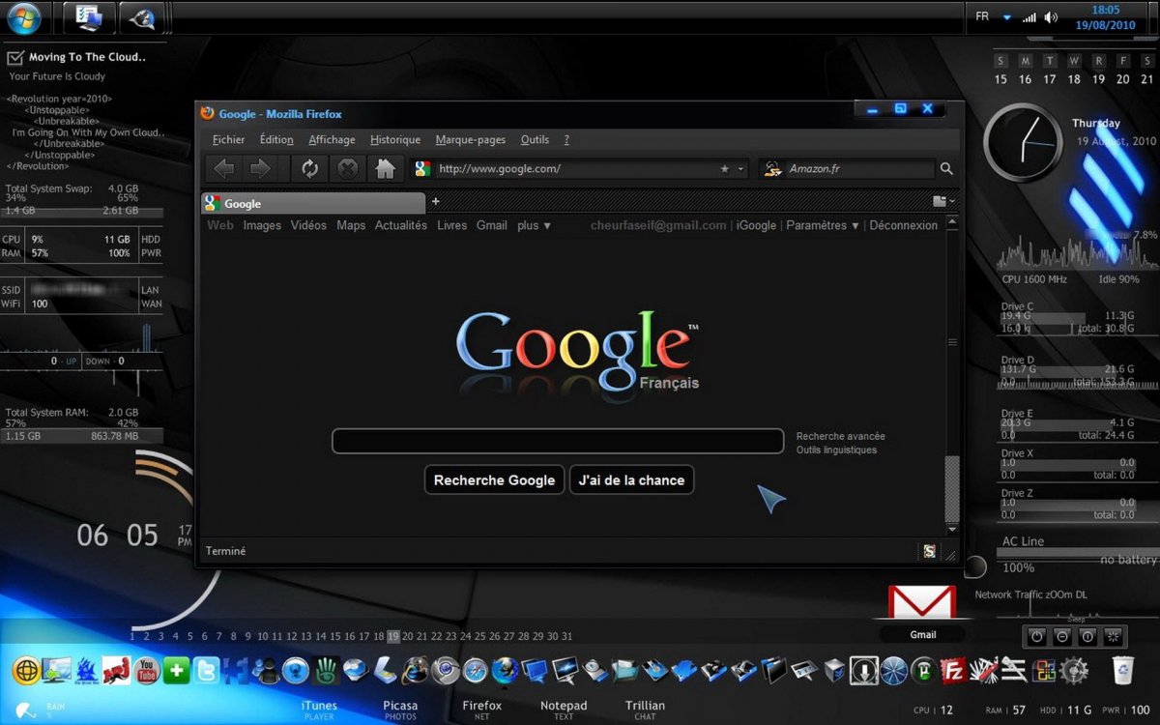The width and height of the screenshot is (1160, 725).
Task: Expand the URL bar history dropdown arrow
Action: point(741,169)
